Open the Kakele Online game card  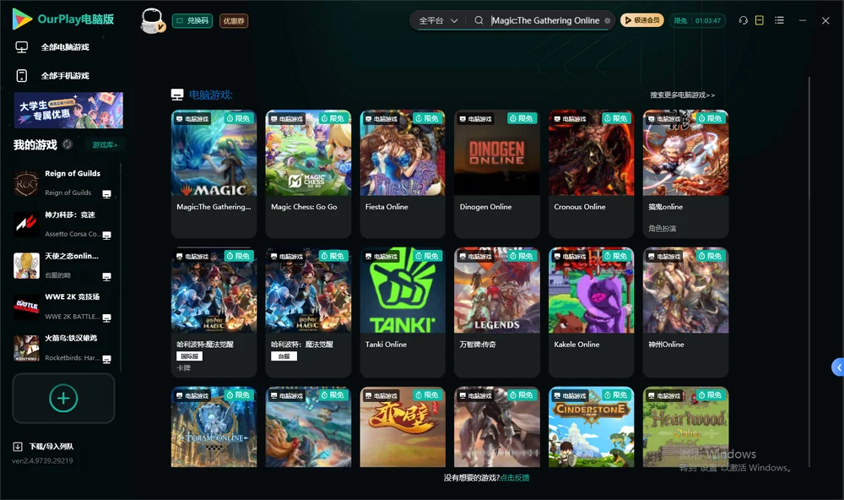point(591,312)
